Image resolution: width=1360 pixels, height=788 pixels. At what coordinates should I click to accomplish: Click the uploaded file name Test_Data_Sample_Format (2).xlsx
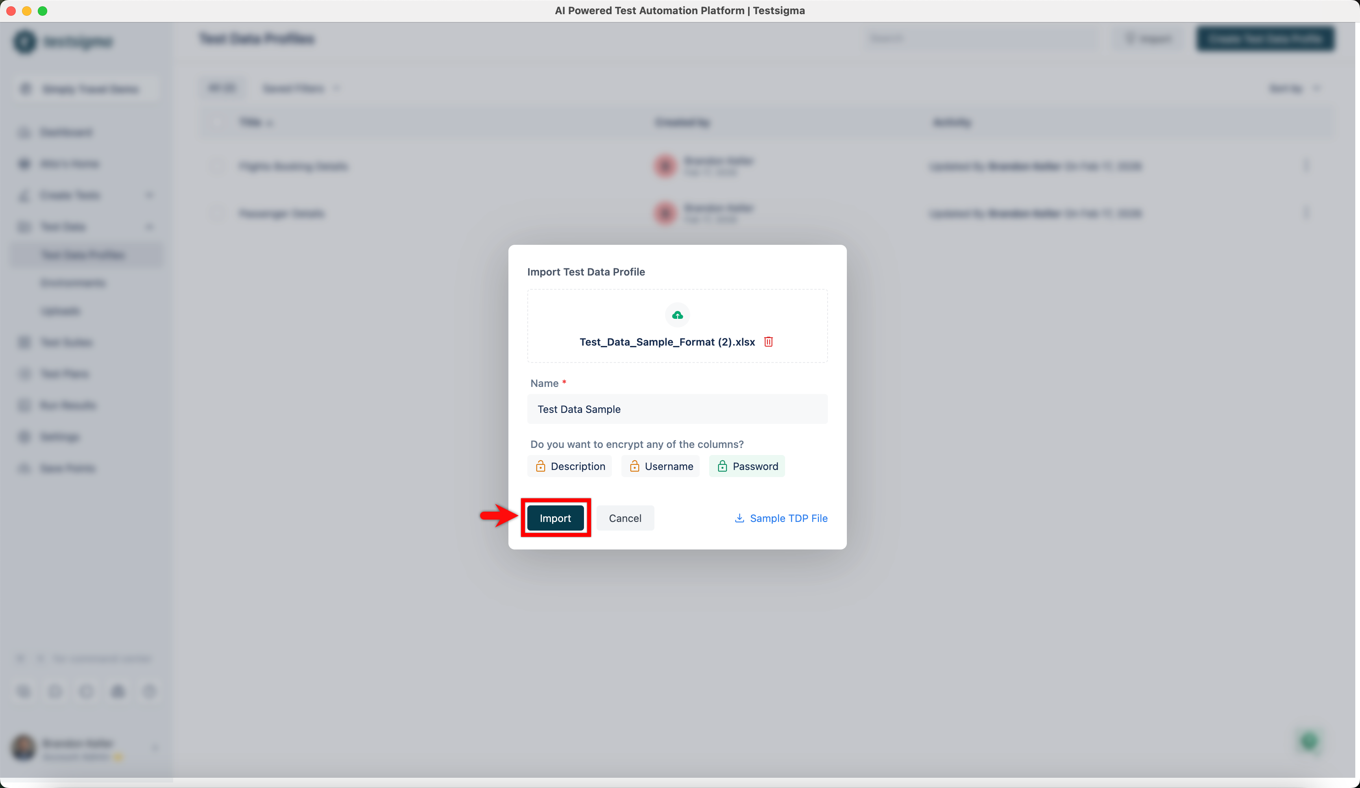[667, 342]
